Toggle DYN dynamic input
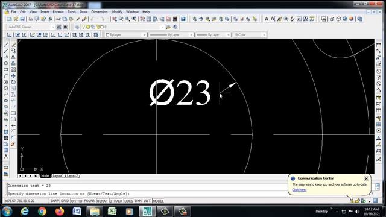This screenshot has height=217, width=386. pyautogui.click(x=138, y=201)
